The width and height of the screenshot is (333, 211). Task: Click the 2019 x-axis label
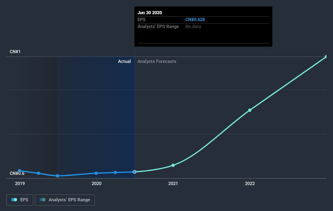(x=20, y=183)
